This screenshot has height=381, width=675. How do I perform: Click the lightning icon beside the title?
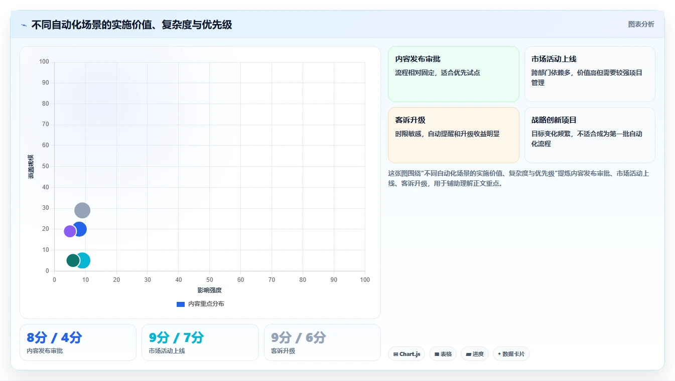click(x=24, y=25)
